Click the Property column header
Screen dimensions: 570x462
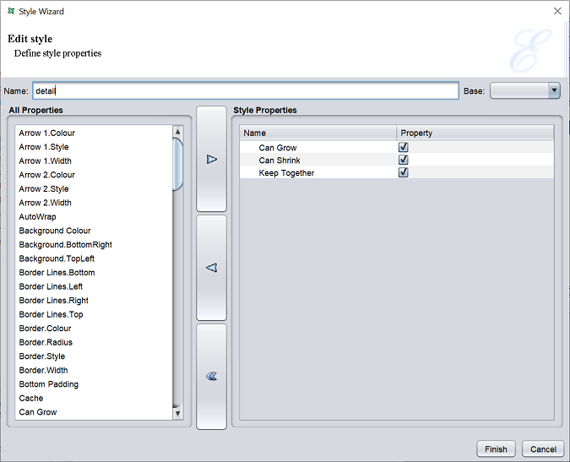click(x=475, y=133)
